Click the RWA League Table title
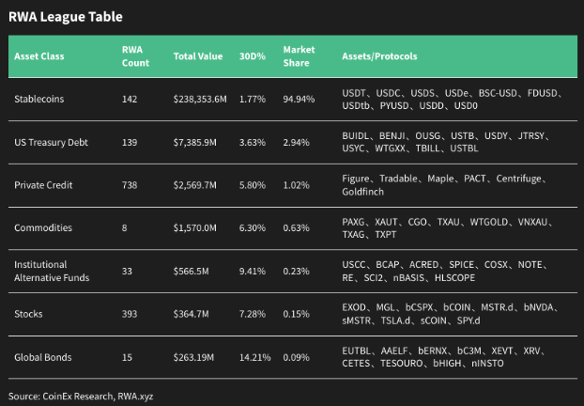584x406 pixels. (65, 17)
